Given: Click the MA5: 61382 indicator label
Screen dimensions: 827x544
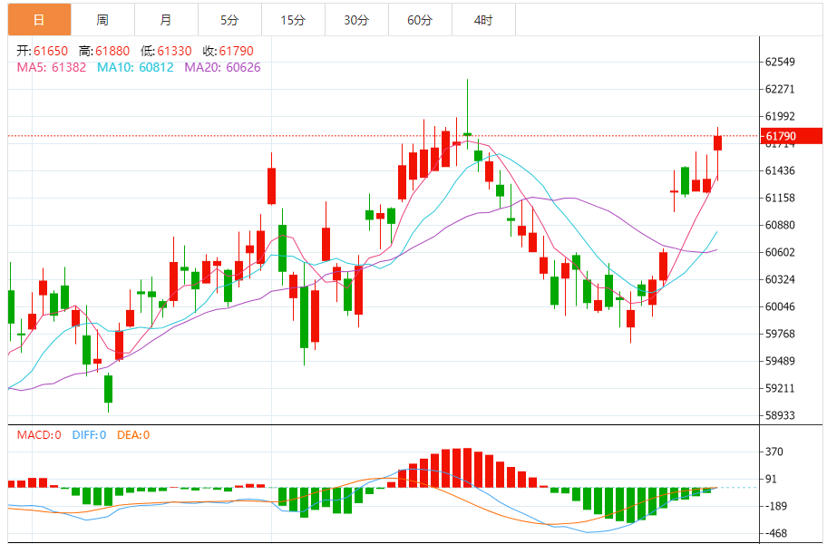Looking at the screenshot, I should 51,67.
